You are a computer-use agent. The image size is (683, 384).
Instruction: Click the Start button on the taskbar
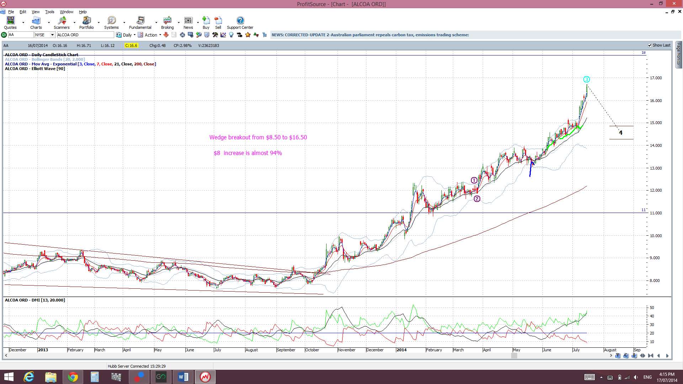(x=9, y=377)
